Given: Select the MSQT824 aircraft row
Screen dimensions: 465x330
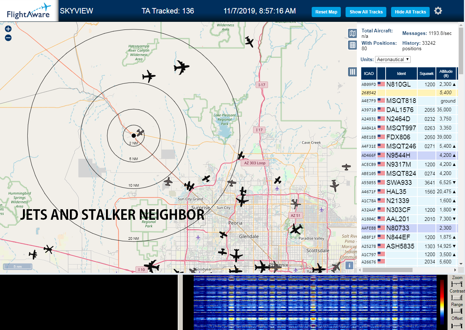Looking at the screenshot, I should coord(409,173).
